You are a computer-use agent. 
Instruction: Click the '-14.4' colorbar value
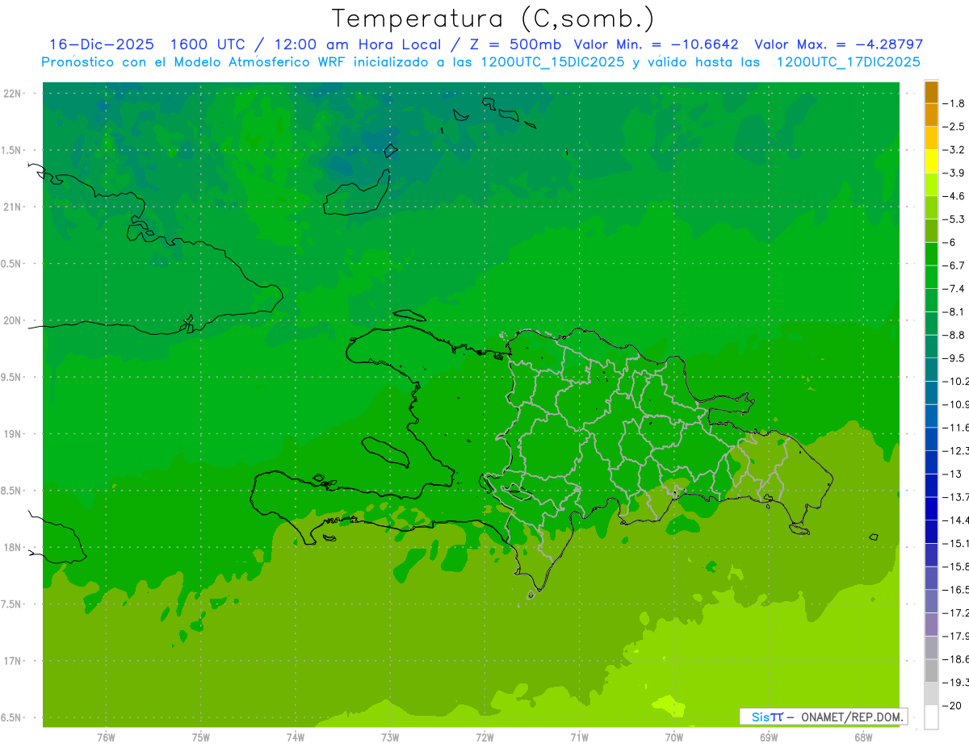956,520
